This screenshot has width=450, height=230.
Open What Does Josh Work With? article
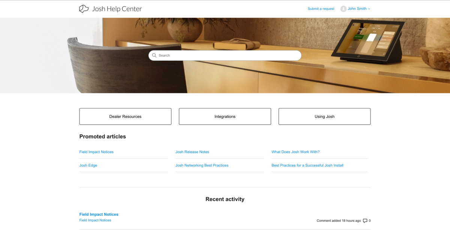click(295, 152)
